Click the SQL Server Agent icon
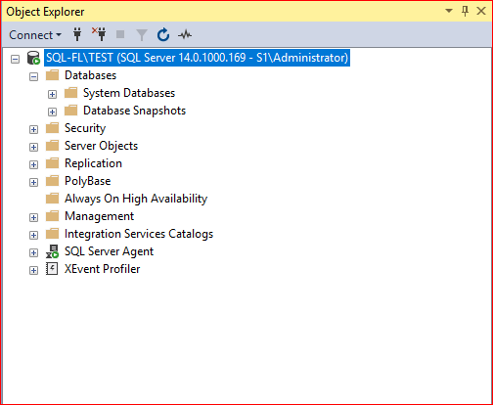The height and width of the screenshot is (405, 493). click(x=52, y=251)
